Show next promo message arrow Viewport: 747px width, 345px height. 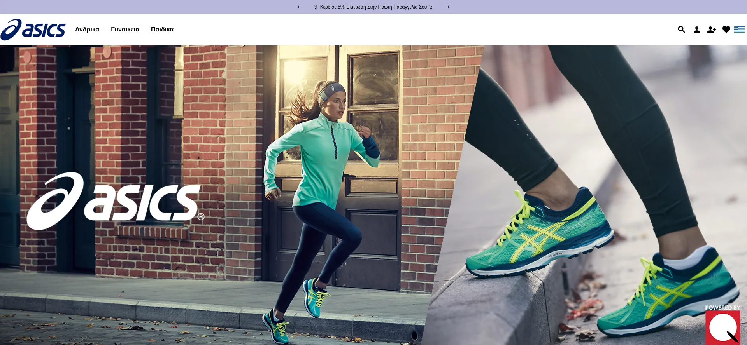point(449,7)
